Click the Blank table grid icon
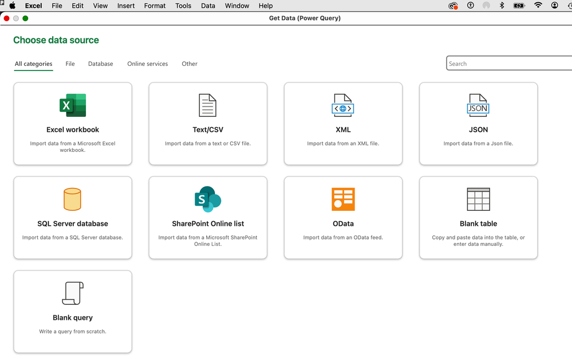This screenshot has height=361, width=572. [x=478, y=199]
